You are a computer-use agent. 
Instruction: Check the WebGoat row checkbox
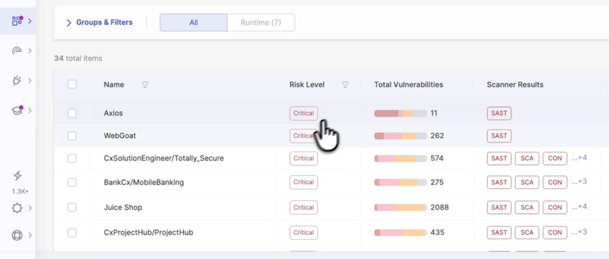pyautogui.click(x=72, y=135)
